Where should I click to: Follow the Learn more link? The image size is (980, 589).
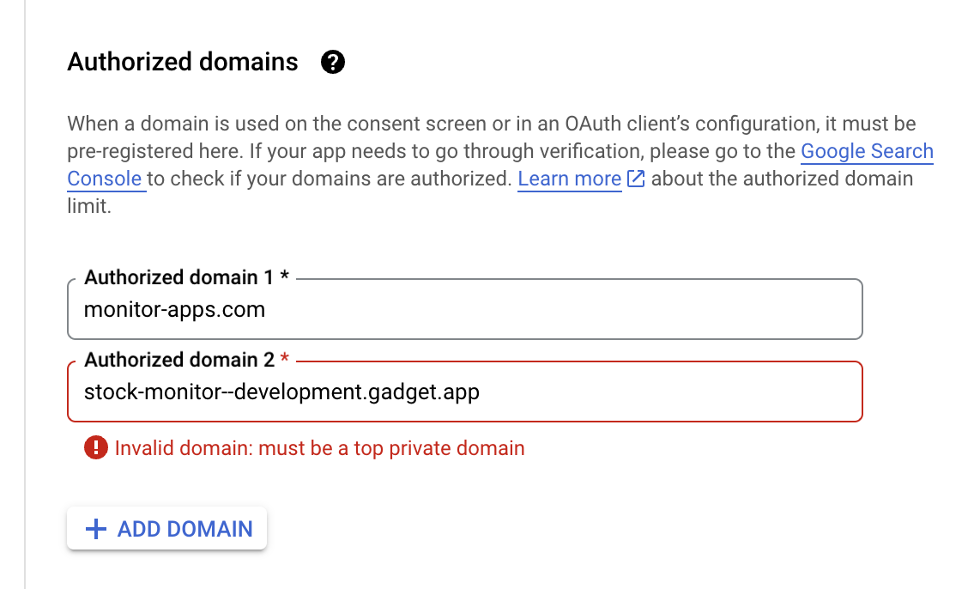[x=569, y=179]
